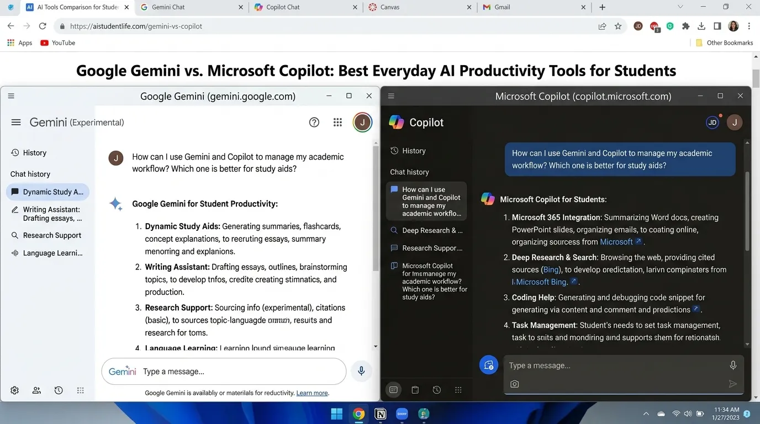
Task: Toggle Chrome side panel
Action: [717, 26]
